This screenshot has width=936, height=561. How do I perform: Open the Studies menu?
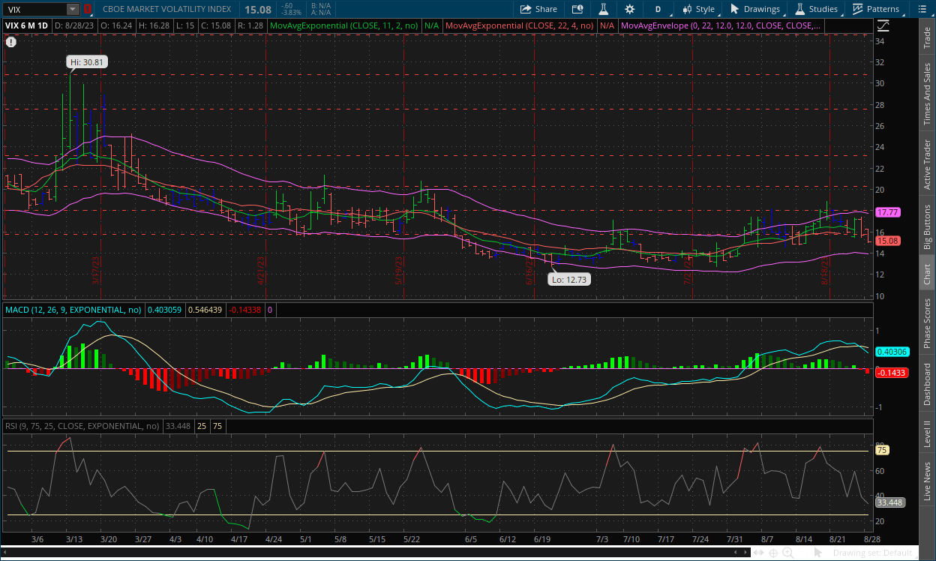pos(816,9)
